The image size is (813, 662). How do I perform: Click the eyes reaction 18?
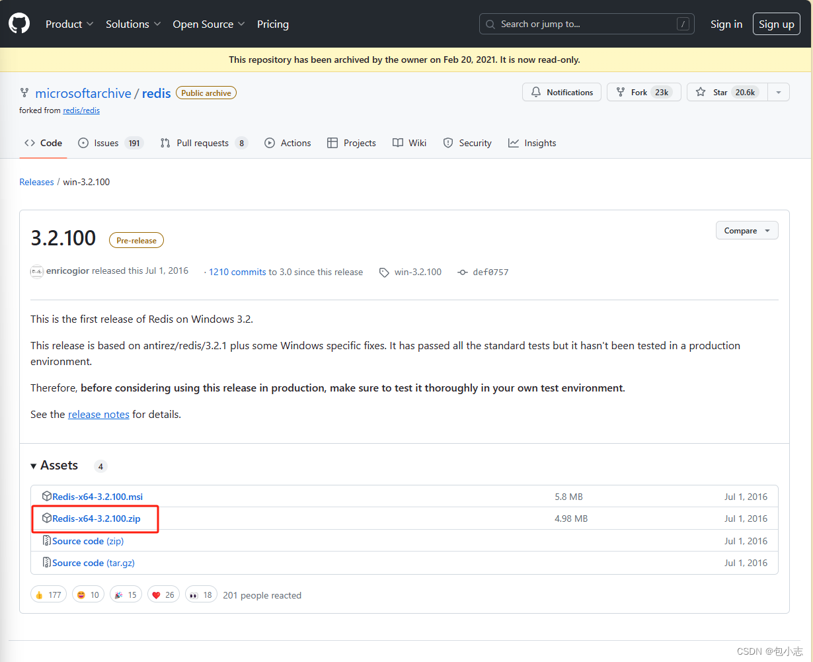pos(202,595)
